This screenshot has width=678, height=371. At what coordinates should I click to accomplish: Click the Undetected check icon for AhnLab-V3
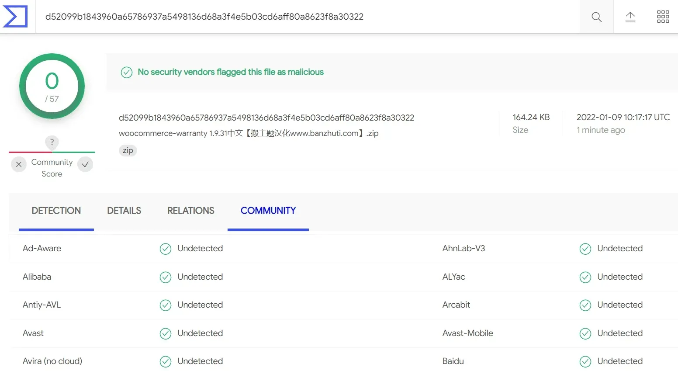pyautogui.click(x=585, y=249)
